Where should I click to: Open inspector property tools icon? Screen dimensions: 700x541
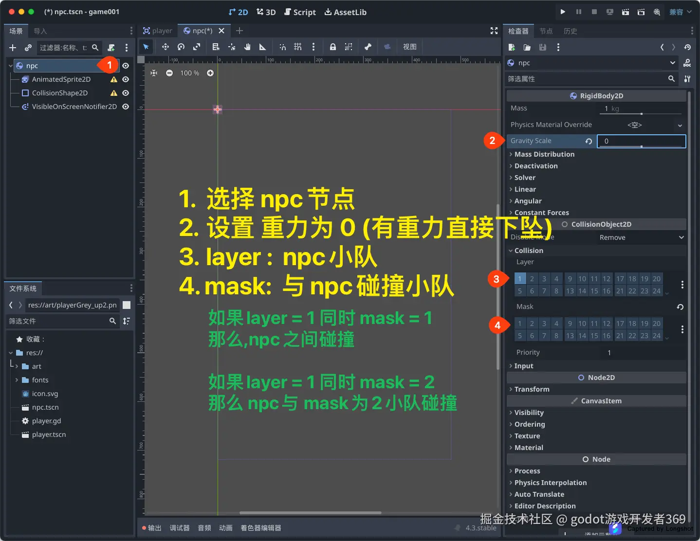click(687, 78)
